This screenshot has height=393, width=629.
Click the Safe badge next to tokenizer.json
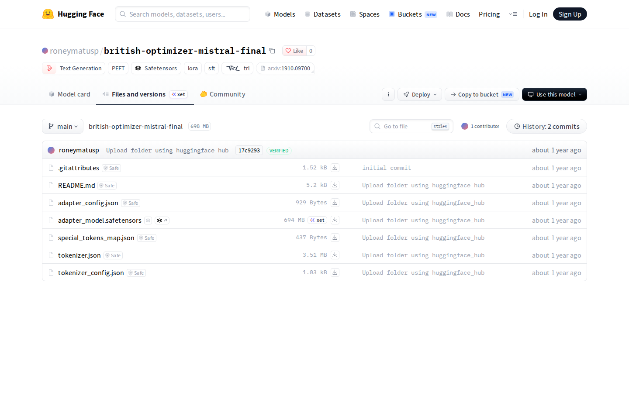point(113,255)
